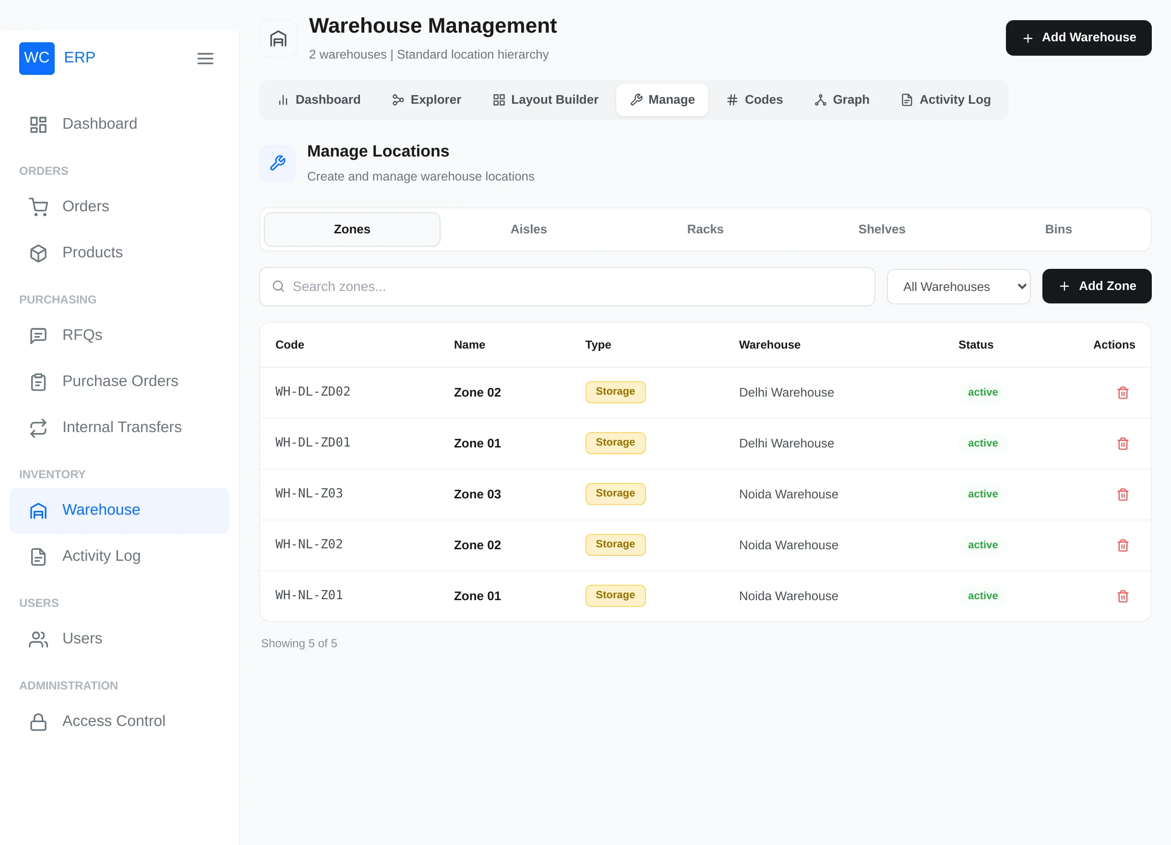Click the Warehouse icon in sidebar
The image size is (1171, 845).
(38, 510)
